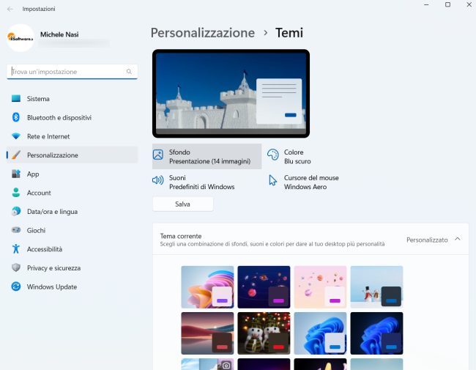The height and width of the screenshot is (370, 476).
Task: Select the snowman on snow theme
Action: coord(376,287)
